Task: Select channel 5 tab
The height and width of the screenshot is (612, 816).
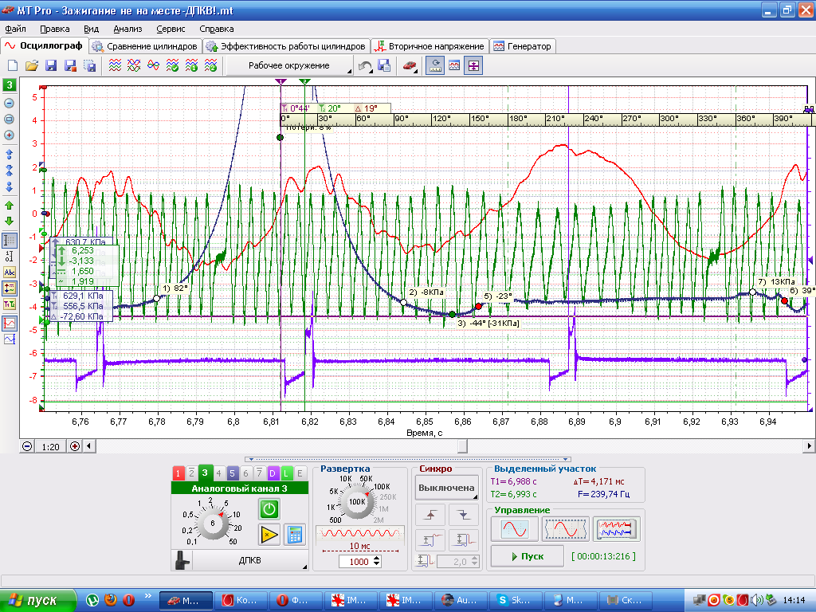Action: 232,473
